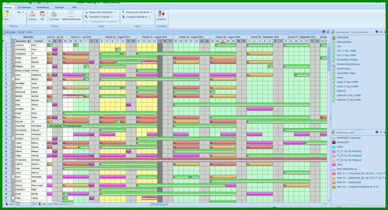
Task: Switch to the Anzeigen ribbon tab
Action: [x=60, y=7]
